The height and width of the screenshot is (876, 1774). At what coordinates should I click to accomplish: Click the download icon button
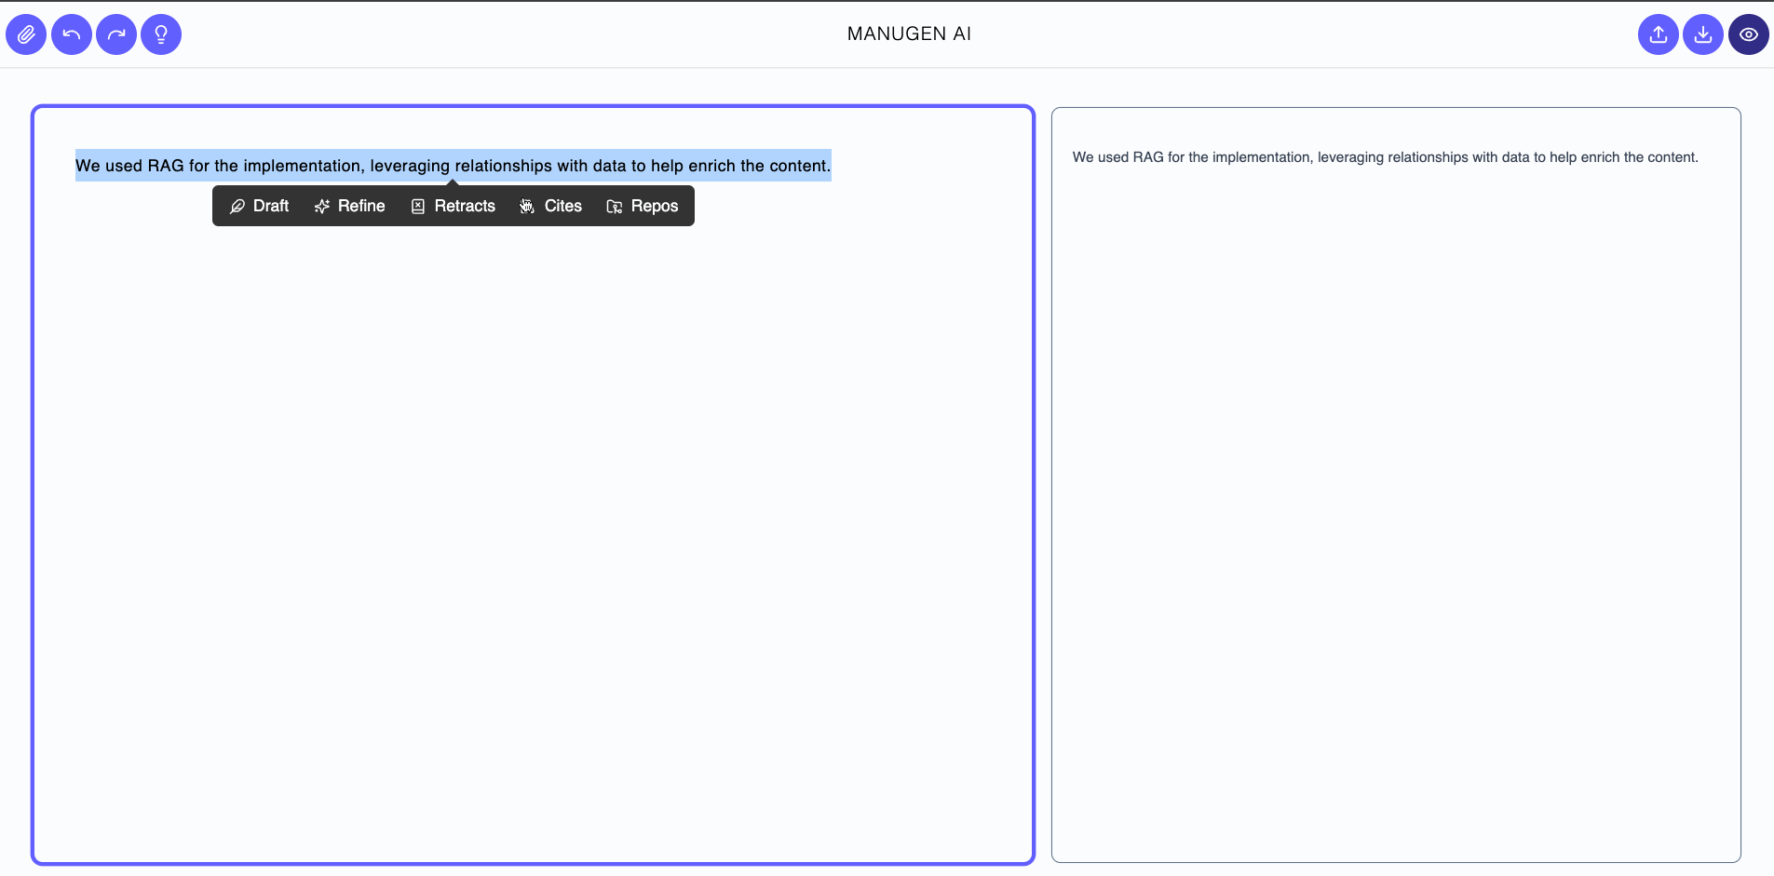click(x=1702, y=34)
